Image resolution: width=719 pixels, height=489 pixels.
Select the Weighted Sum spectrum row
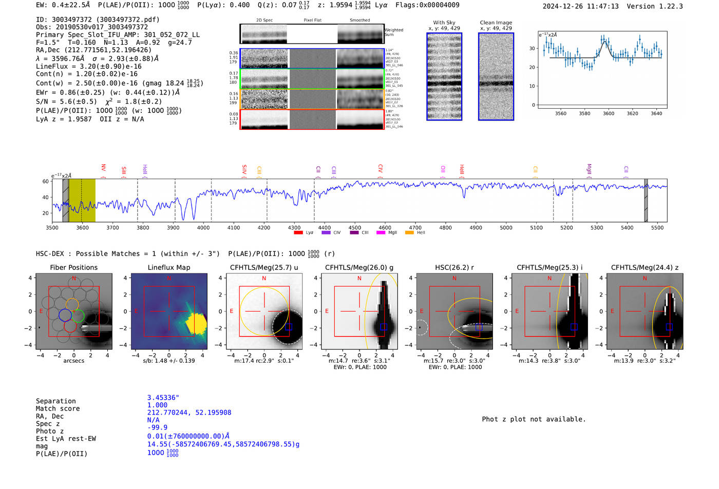click(x=312, y=34)
